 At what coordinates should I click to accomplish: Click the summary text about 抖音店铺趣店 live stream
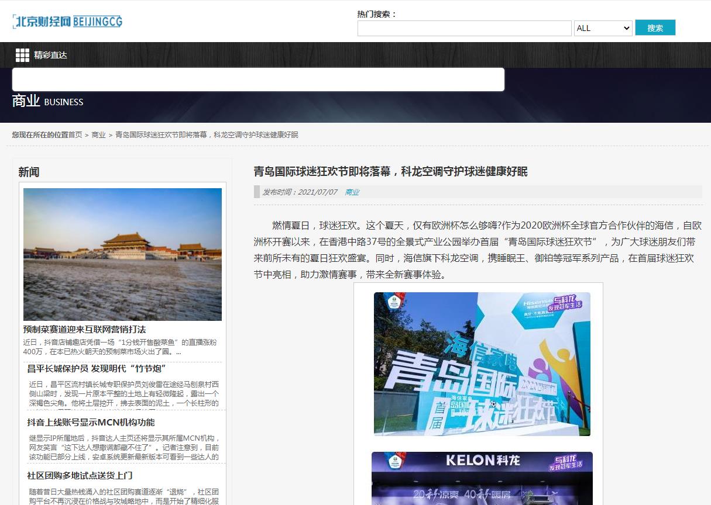(x=121, y=347)
